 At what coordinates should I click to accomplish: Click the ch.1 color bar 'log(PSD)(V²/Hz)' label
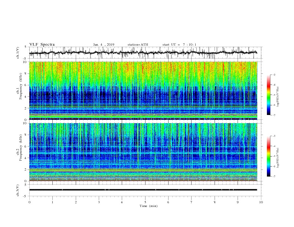point(278,97)
